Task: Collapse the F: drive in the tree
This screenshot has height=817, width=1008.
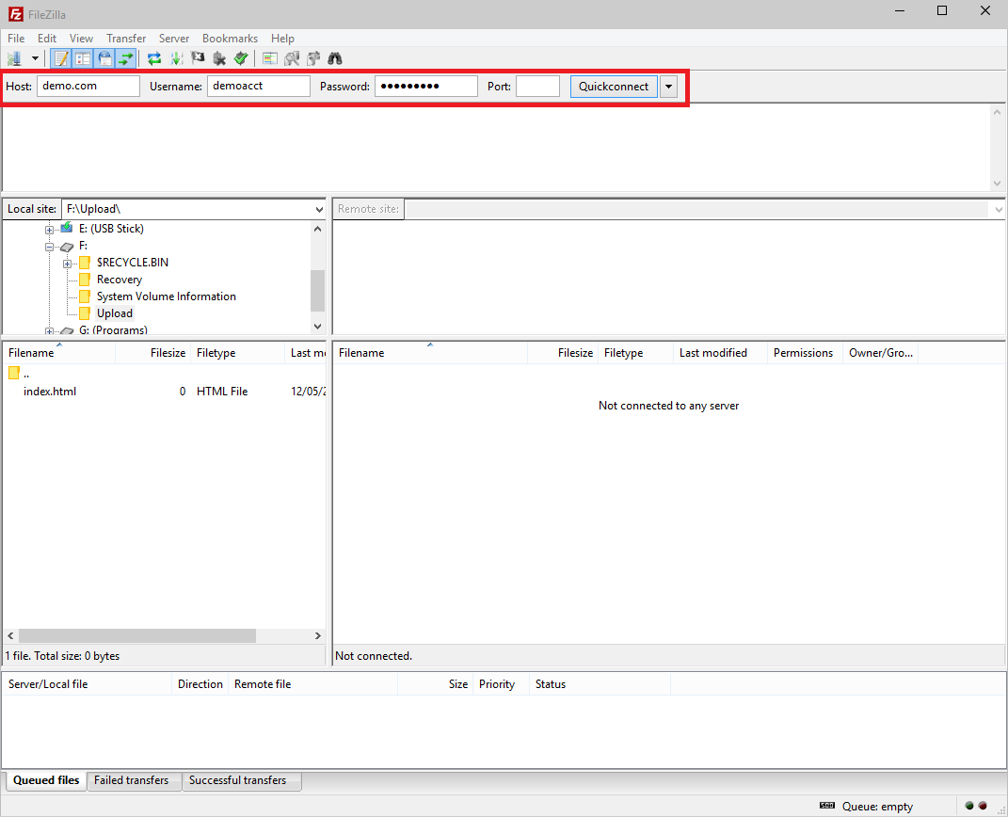Action: [49, 245]
